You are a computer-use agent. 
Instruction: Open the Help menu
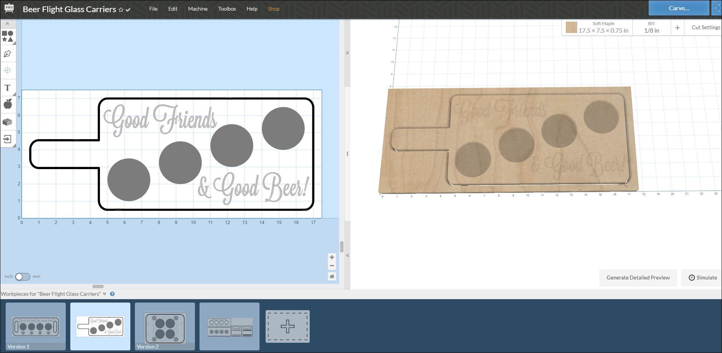[252, 9]
